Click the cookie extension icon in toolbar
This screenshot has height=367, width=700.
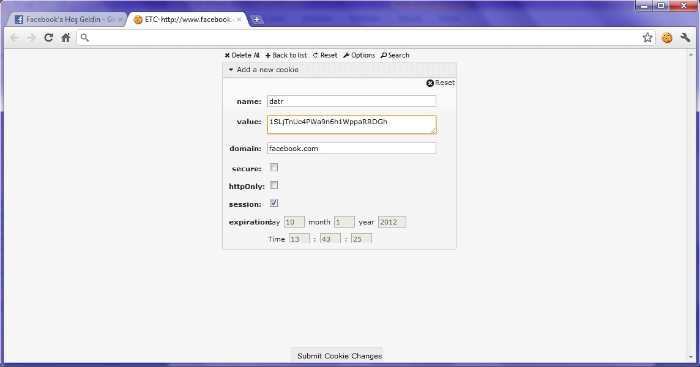coord(667,38)
